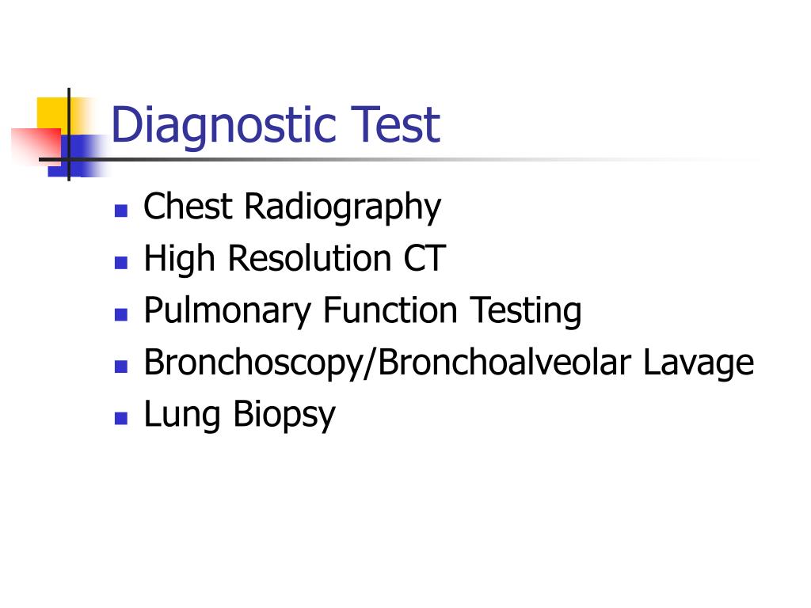The height and width of the screenshot is (608, 811).
Task: Select the Chest Radiography bullet text
Action: (291, 207)
